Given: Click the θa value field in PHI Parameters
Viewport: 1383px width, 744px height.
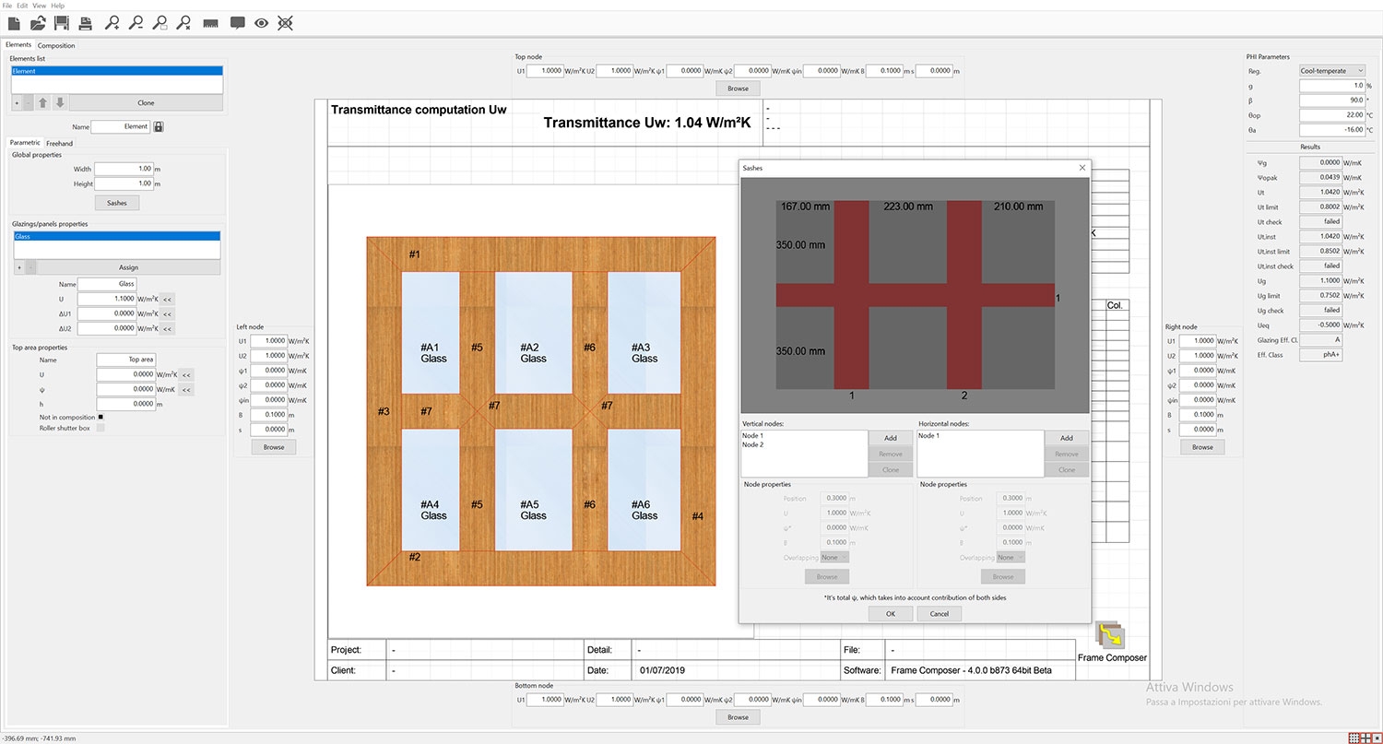Looking at the screenshot, I should pyautogui.click(x=1331, y=130).
